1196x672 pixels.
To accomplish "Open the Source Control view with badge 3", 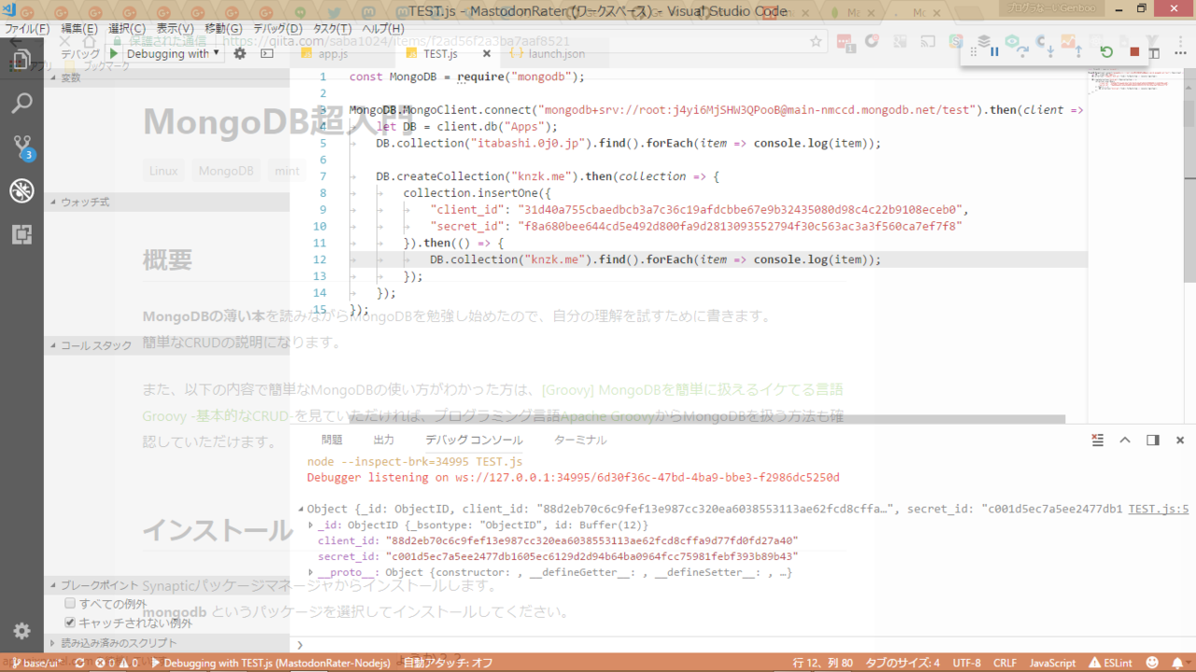I will 21,147.
